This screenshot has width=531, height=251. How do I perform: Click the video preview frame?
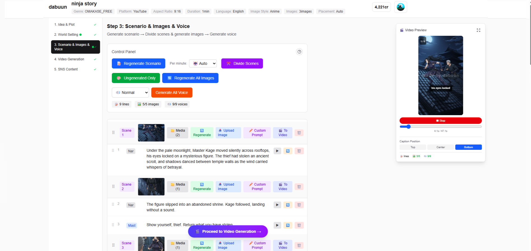[x=441, y=75]
